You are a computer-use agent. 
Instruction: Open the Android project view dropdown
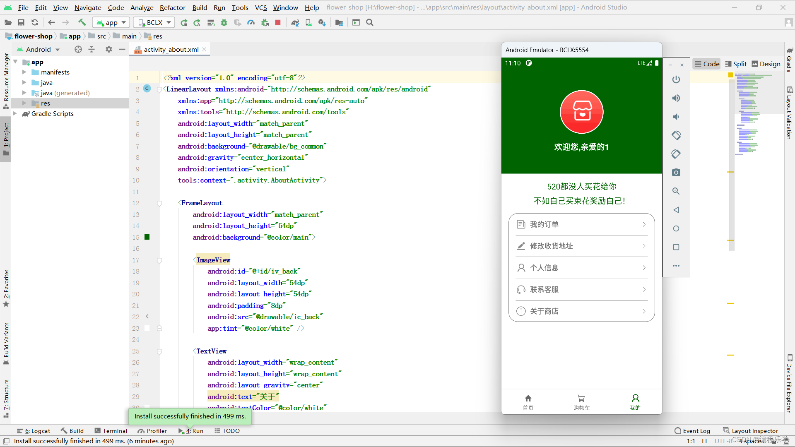38,49
